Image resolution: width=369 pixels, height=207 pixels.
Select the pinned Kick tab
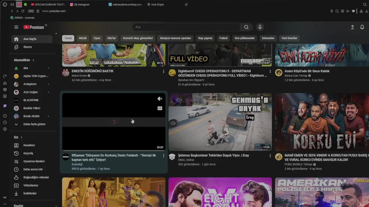tap(25, 4)
